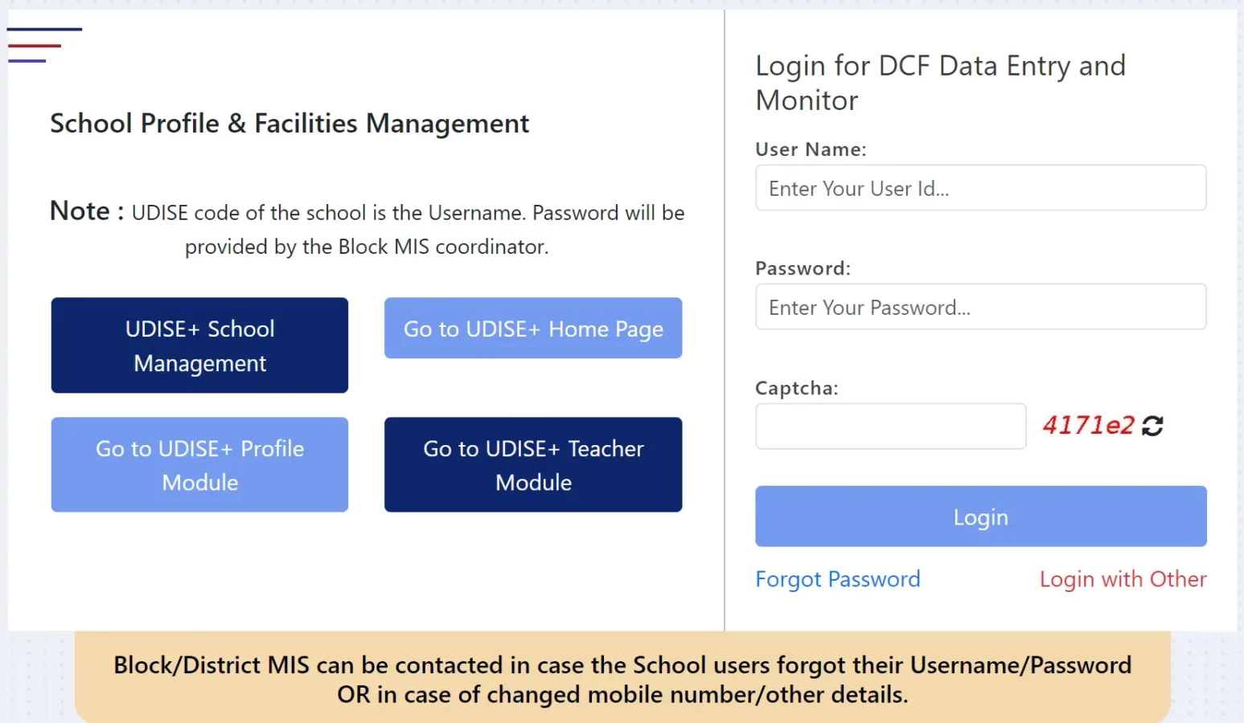The image size is (1244, 723).
Task: Refresh the captcha code icon
Action: pos(1152,426)
